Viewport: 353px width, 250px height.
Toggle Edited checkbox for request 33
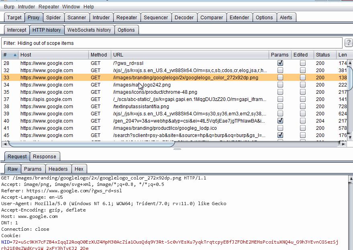(302, 77)
